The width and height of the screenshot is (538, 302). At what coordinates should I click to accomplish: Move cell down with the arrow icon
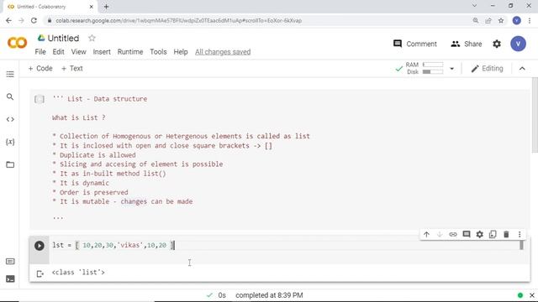(440, 235)
